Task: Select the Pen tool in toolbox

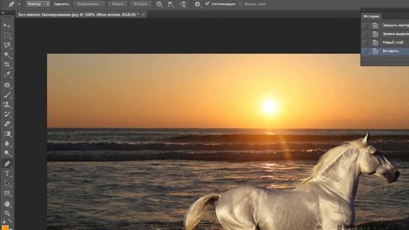Action: tap(7, 164)
